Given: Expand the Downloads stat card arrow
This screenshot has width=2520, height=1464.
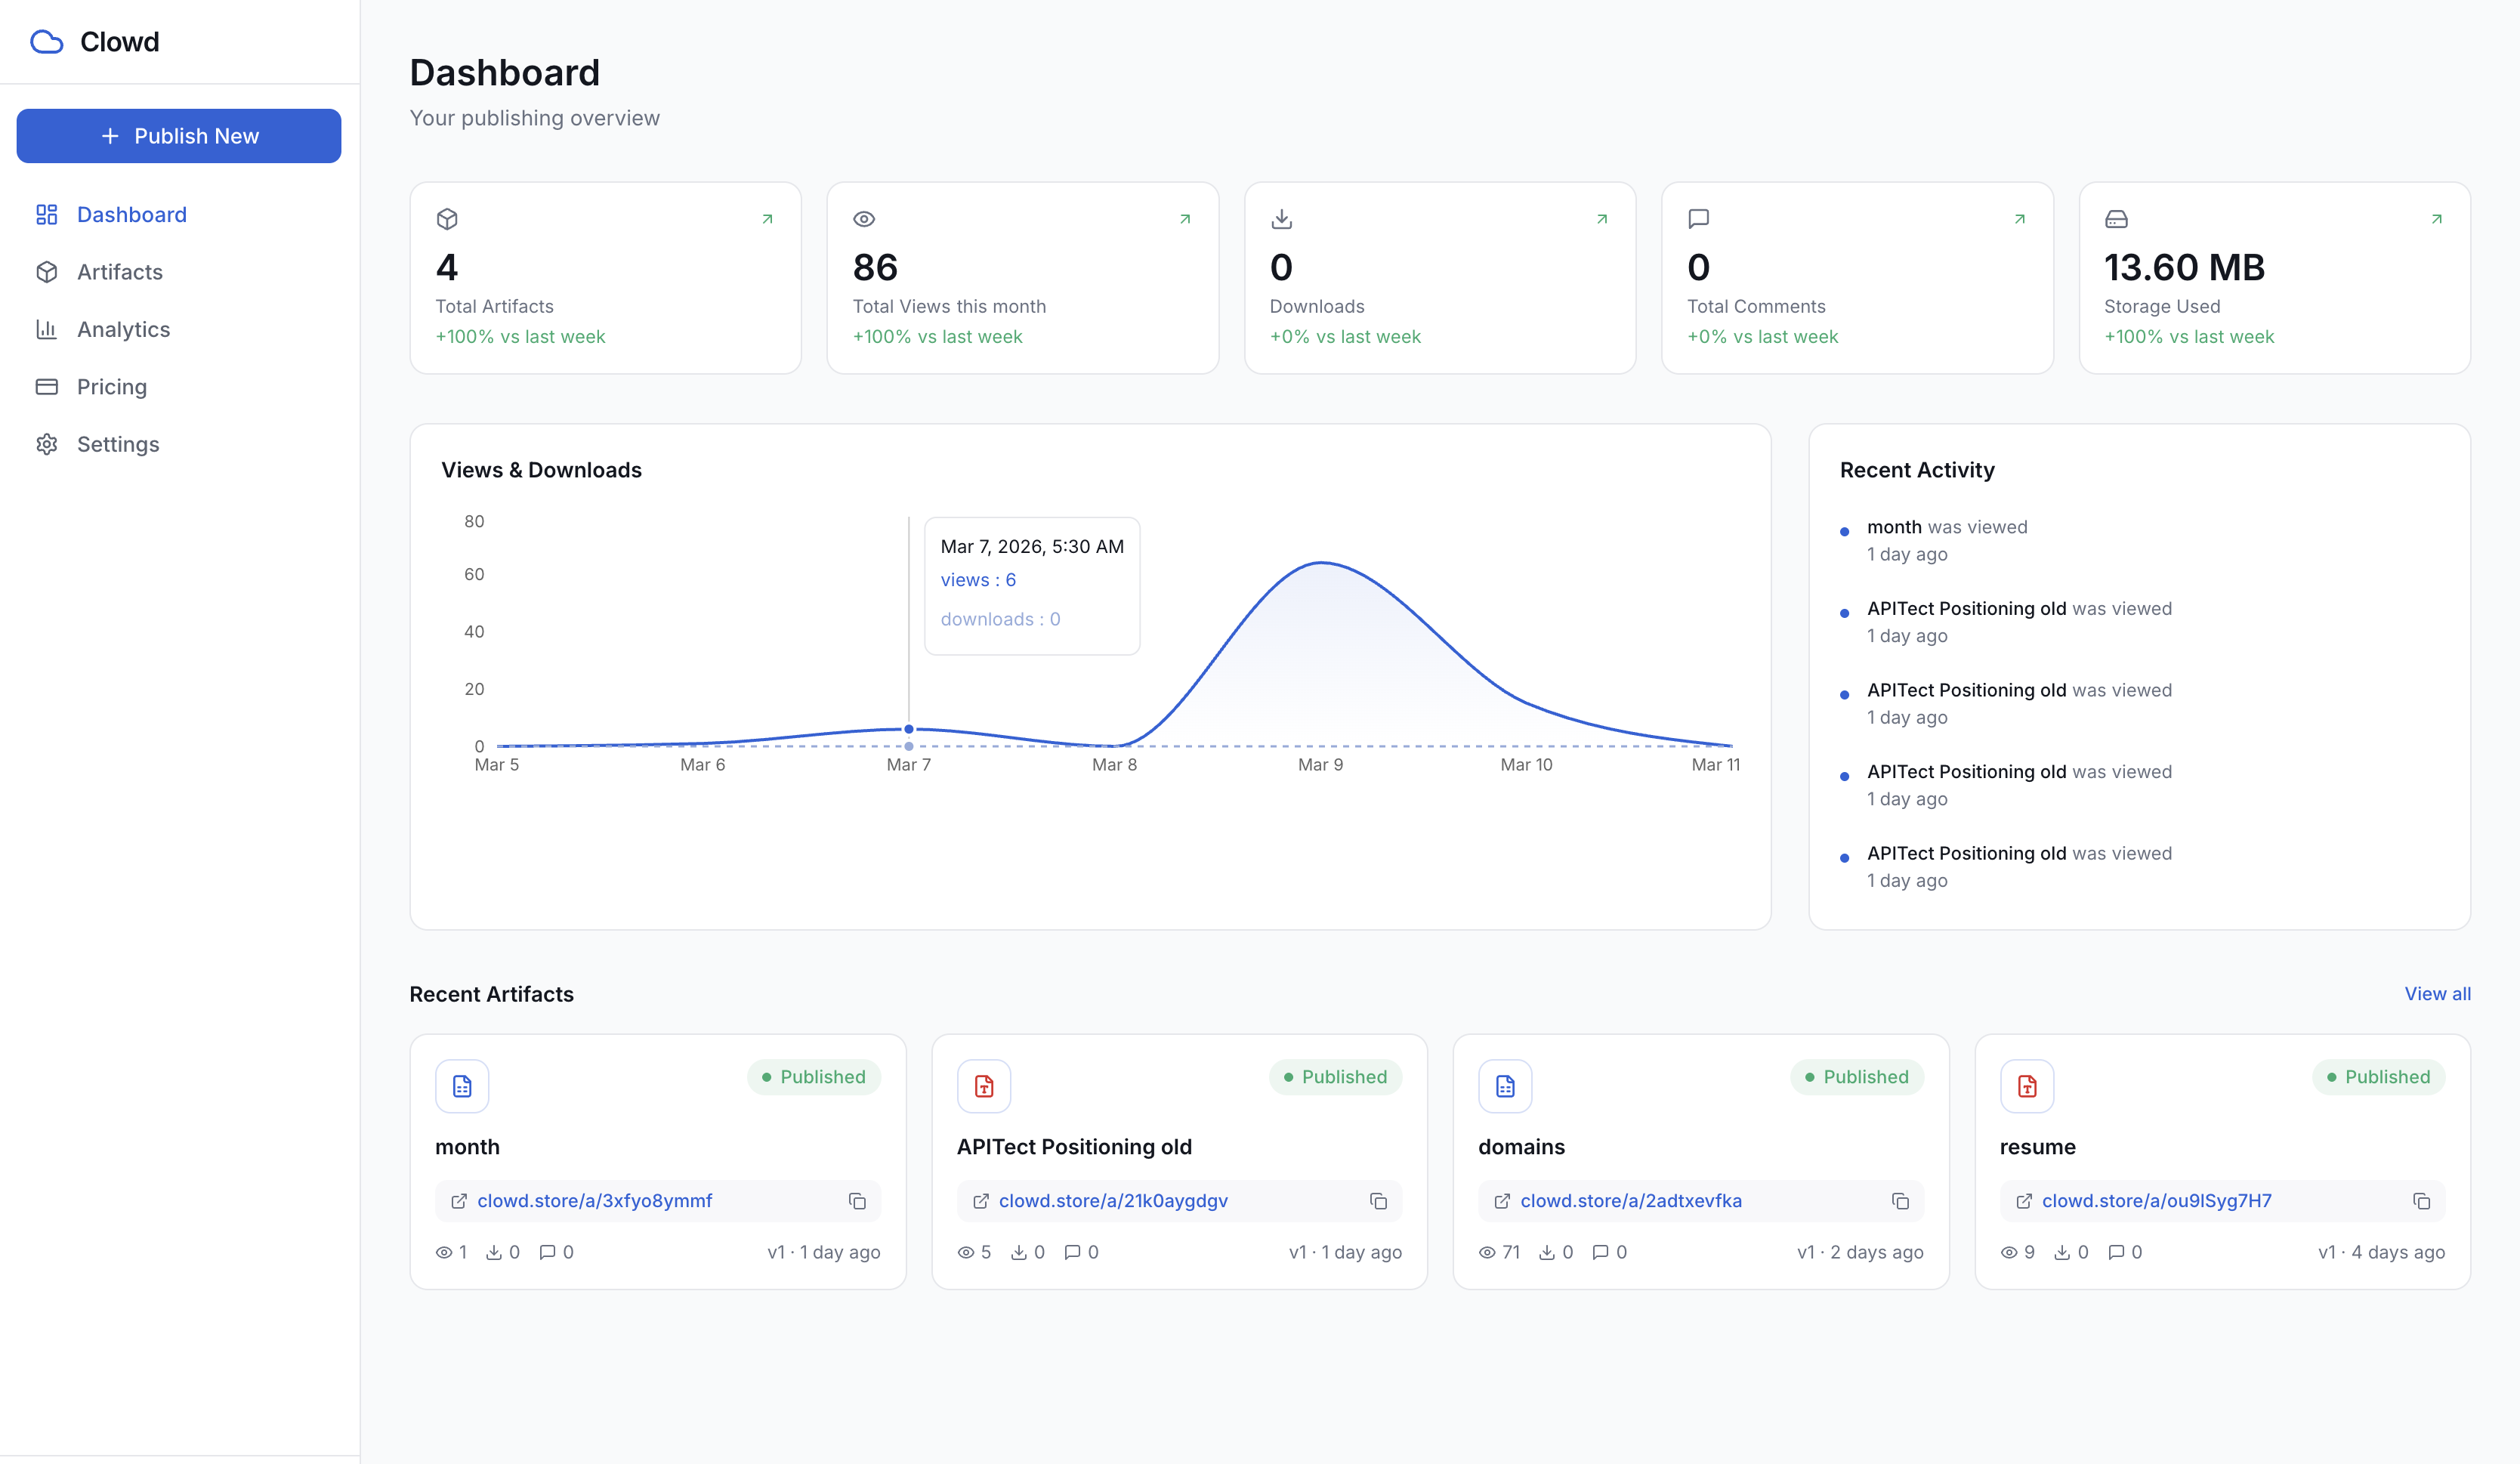Looking at the screenshot, I should pyautogui.click(x=1601, y=218).
